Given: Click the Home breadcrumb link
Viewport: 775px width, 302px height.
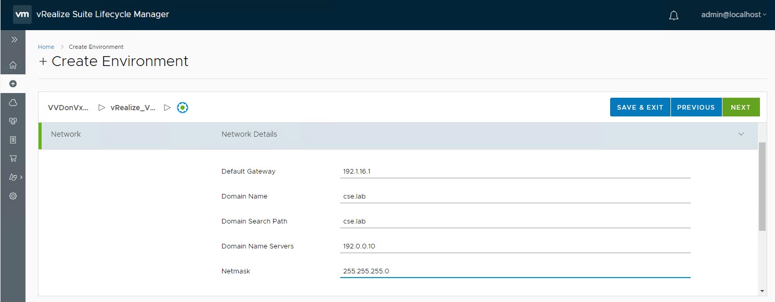Looking at the screenshot, I should click(46, 47).
